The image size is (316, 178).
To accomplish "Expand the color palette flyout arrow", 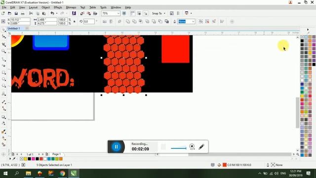I will 308,30.
